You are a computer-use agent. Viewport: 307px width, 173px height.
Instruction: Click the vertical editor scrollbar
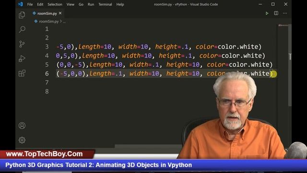(x=290, y=66)
